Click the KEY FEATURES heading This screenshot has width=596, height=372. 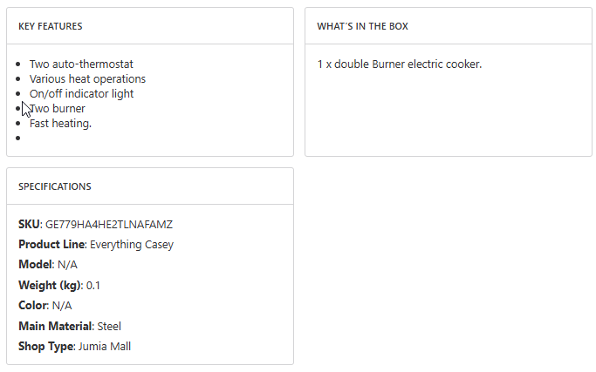[51, 26]
